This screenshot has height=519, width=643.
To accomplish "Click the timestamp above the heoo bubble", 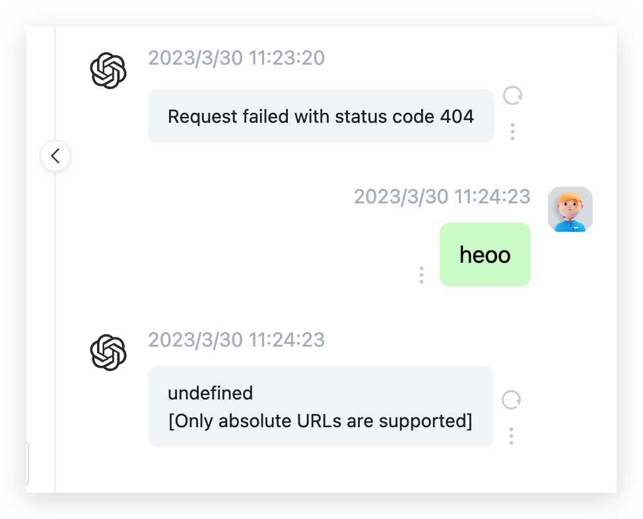I will [x=442, y=196].
